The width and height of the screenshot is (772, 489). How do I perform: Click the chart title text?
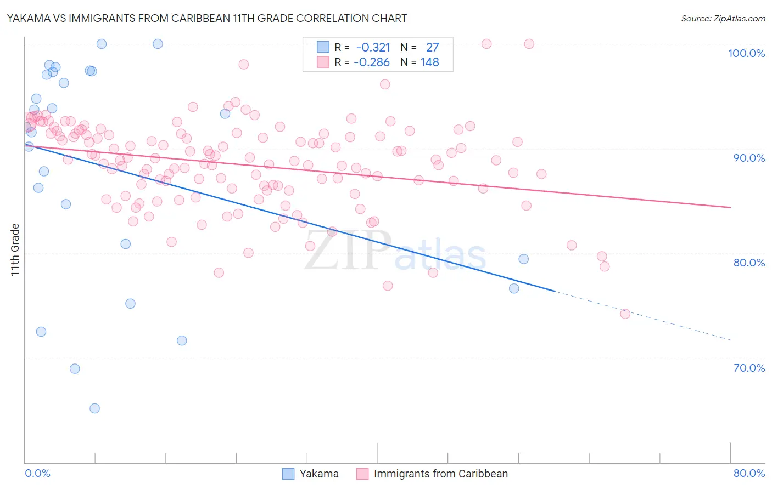207,18
